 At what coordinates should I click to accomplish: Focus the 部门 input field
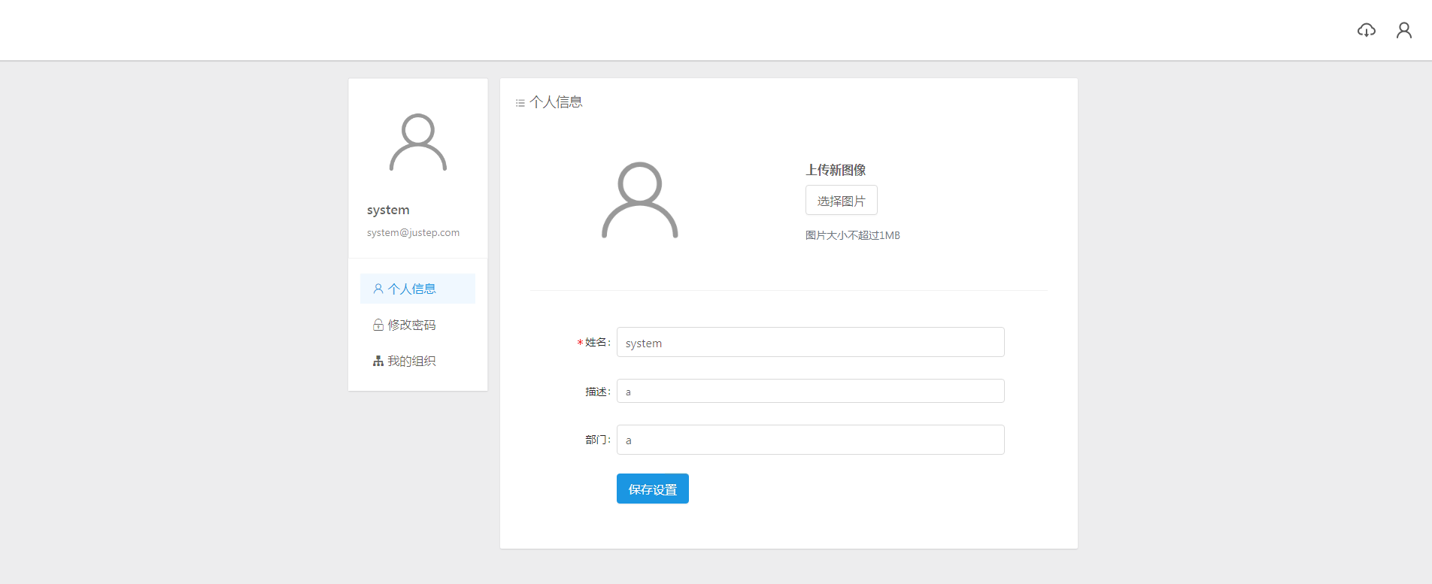point(811,440)
